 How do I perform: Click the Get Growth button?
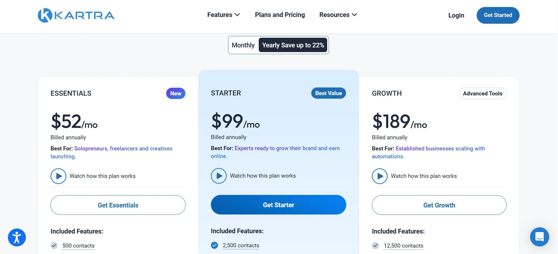(439, 205)
